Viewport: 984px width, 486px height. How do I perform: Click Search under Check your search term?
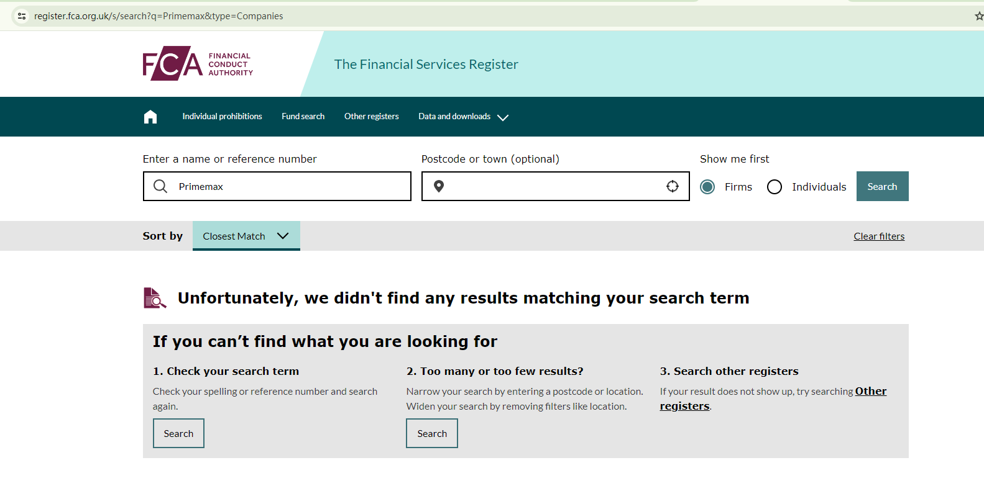[178, 433]
